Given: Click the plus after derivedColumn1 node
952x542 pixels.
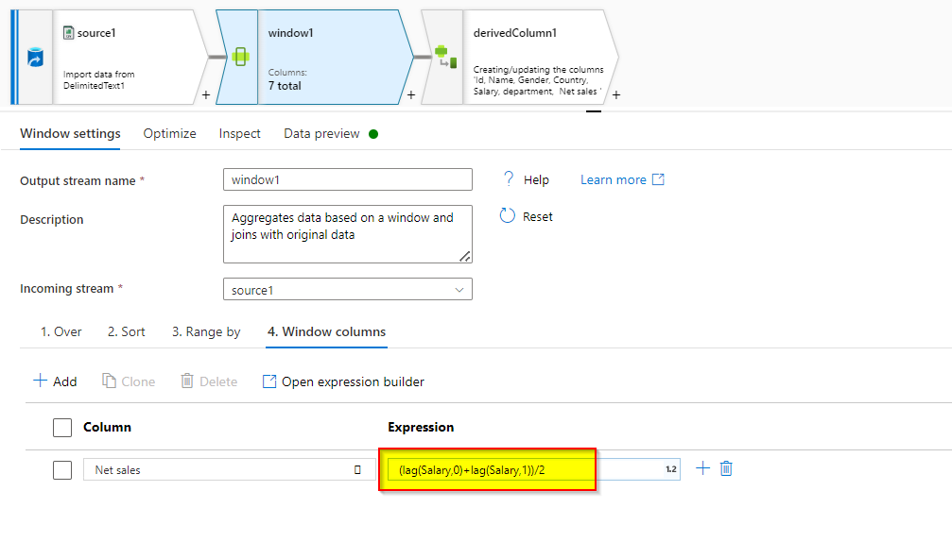Looking at the screenshot, I should point(616,95).
